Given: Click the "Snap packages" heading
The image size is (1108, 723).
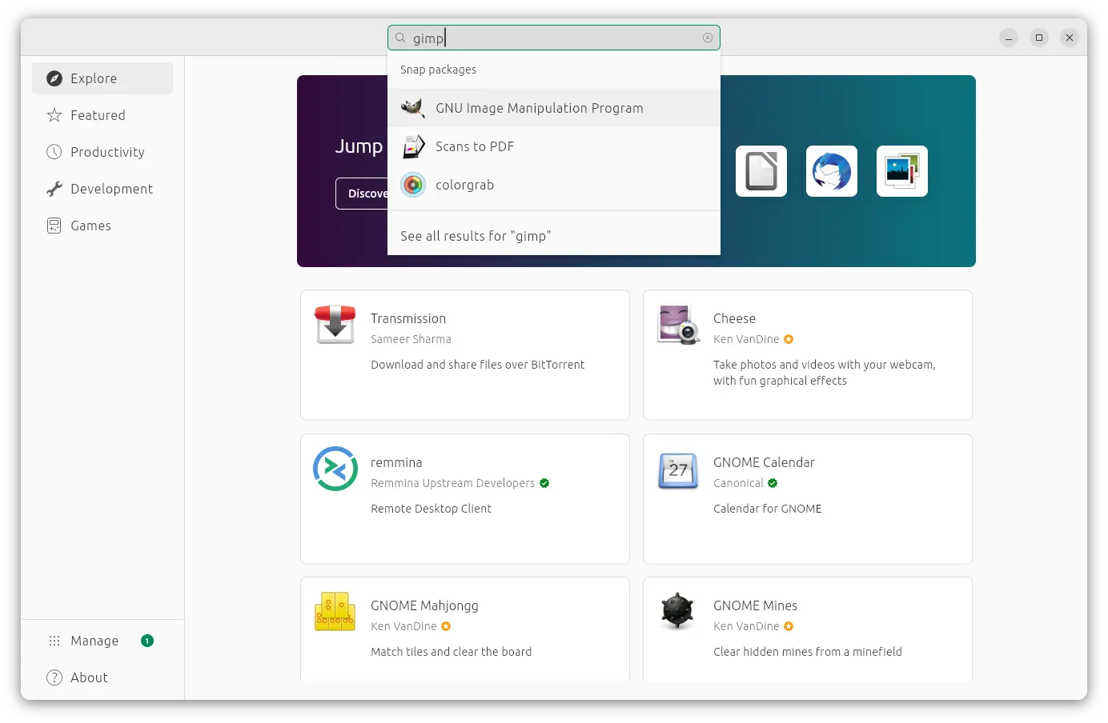Looking at the screenshot, I should click(x=438, y=70).
